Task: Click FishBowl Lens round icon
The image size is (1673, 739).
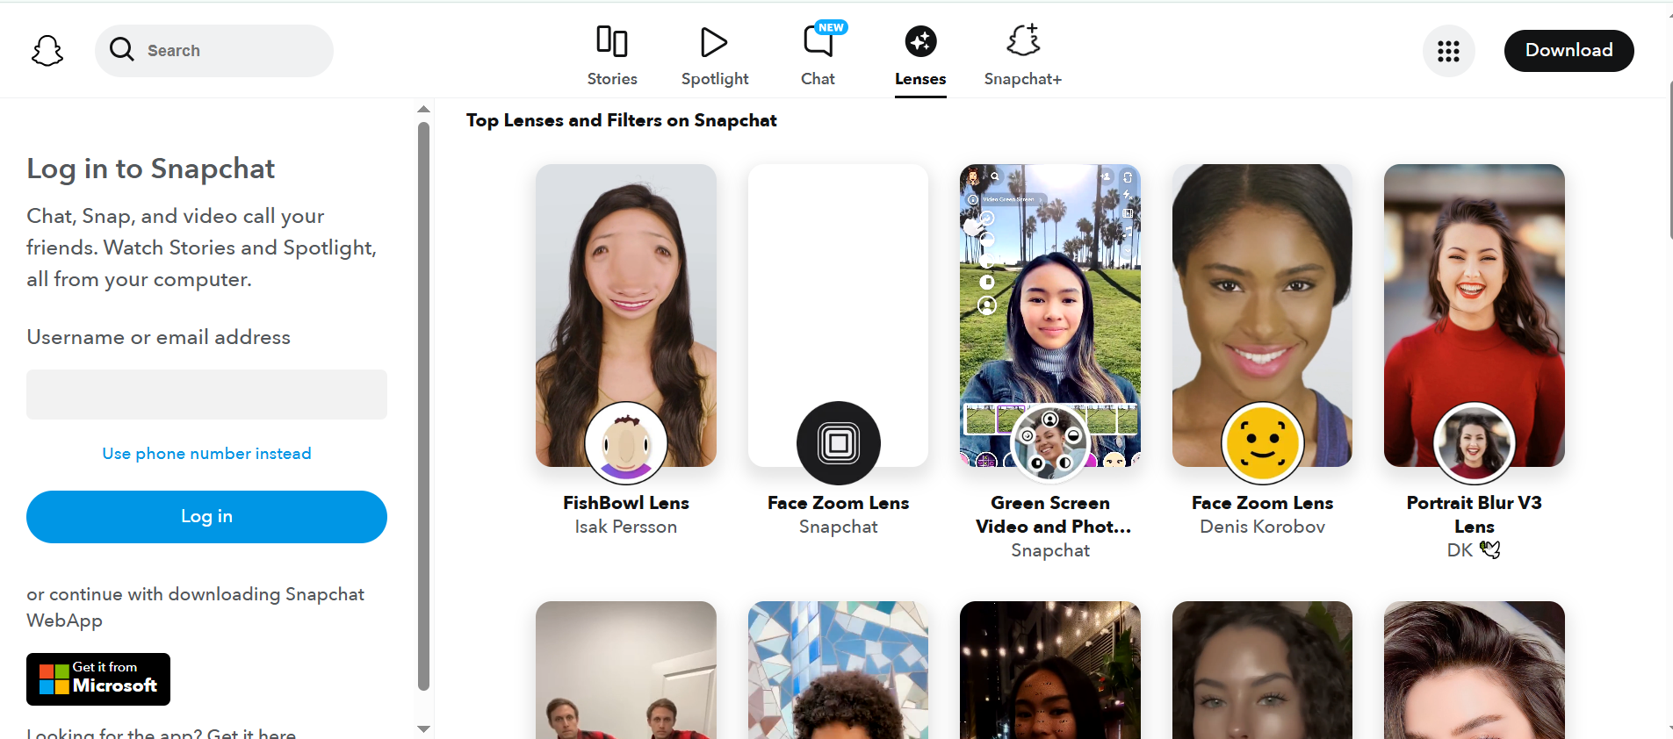Action: [x=626, y=443]
